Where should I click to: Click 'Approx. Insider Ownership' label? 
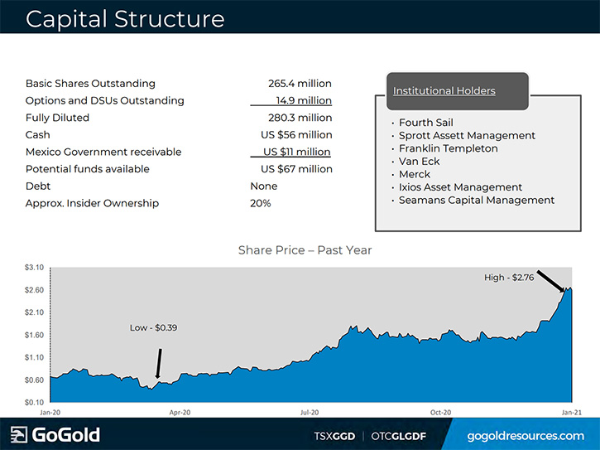tap(92, 204)
